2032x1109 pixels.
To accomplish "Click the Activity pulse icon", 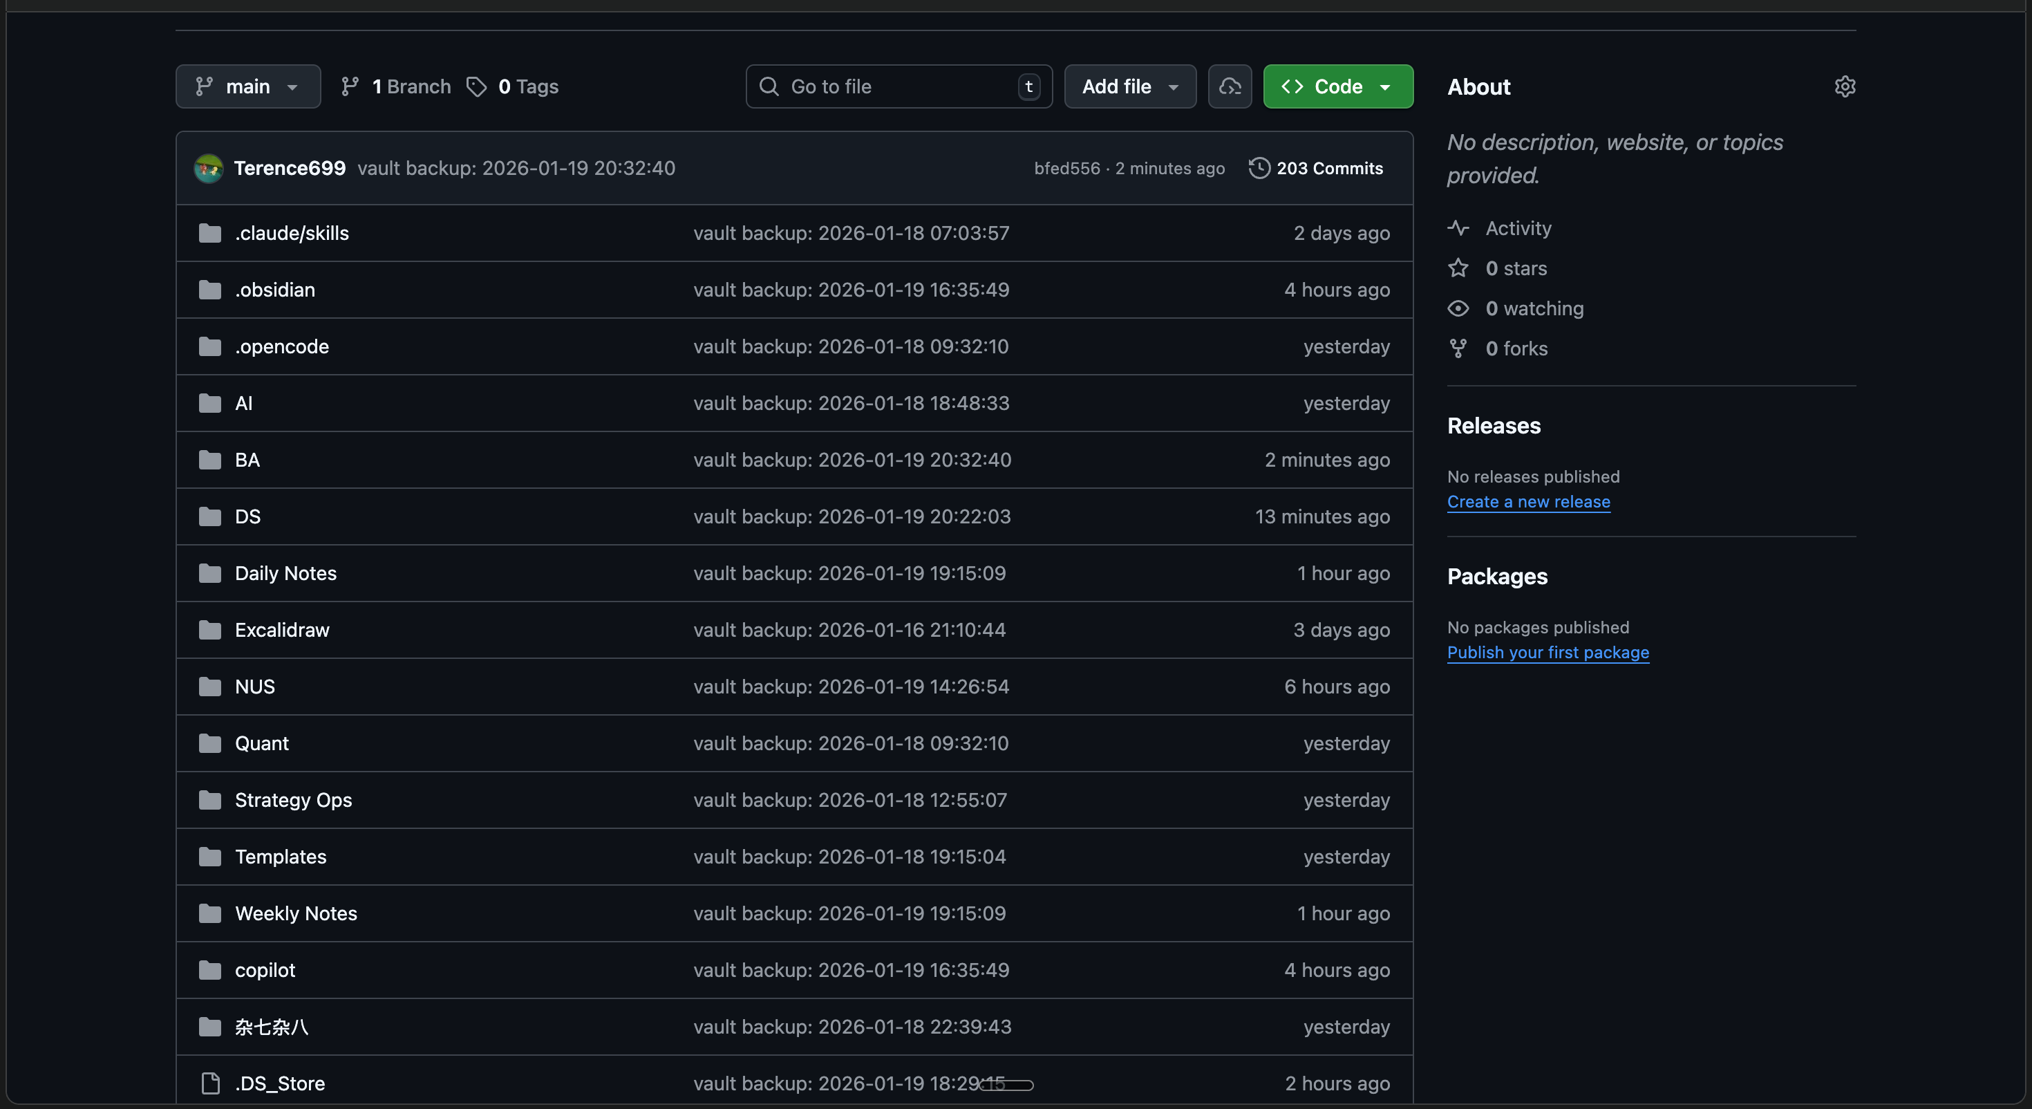I will click(x=1458, y=228).
